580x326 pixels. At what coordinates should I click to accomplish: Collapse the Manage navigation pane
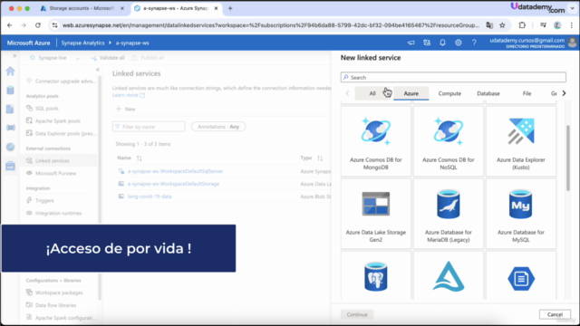pos(98,70)
